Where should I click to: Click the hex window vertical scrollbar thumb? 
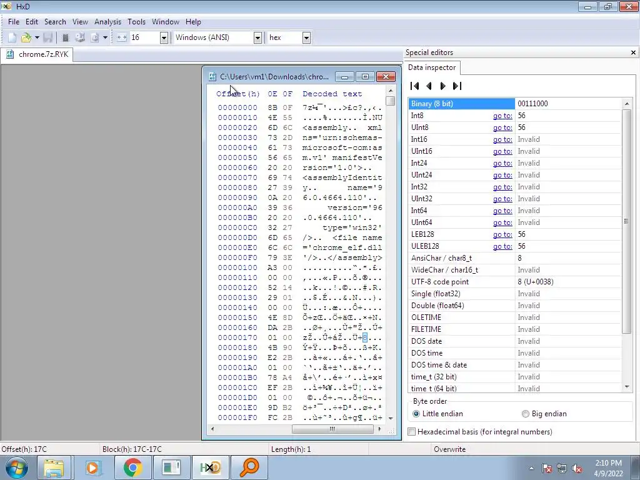click(391, 101)
